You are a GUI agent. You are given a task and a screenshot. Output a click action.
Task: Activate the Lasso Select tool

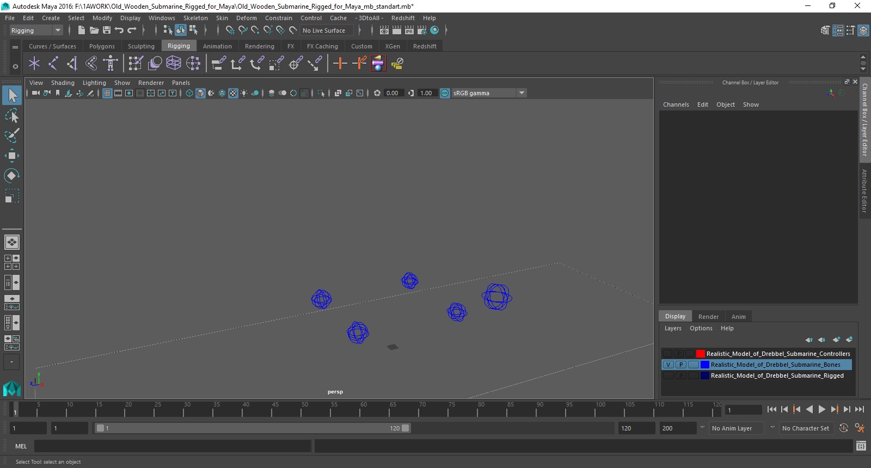pos(12,115)
